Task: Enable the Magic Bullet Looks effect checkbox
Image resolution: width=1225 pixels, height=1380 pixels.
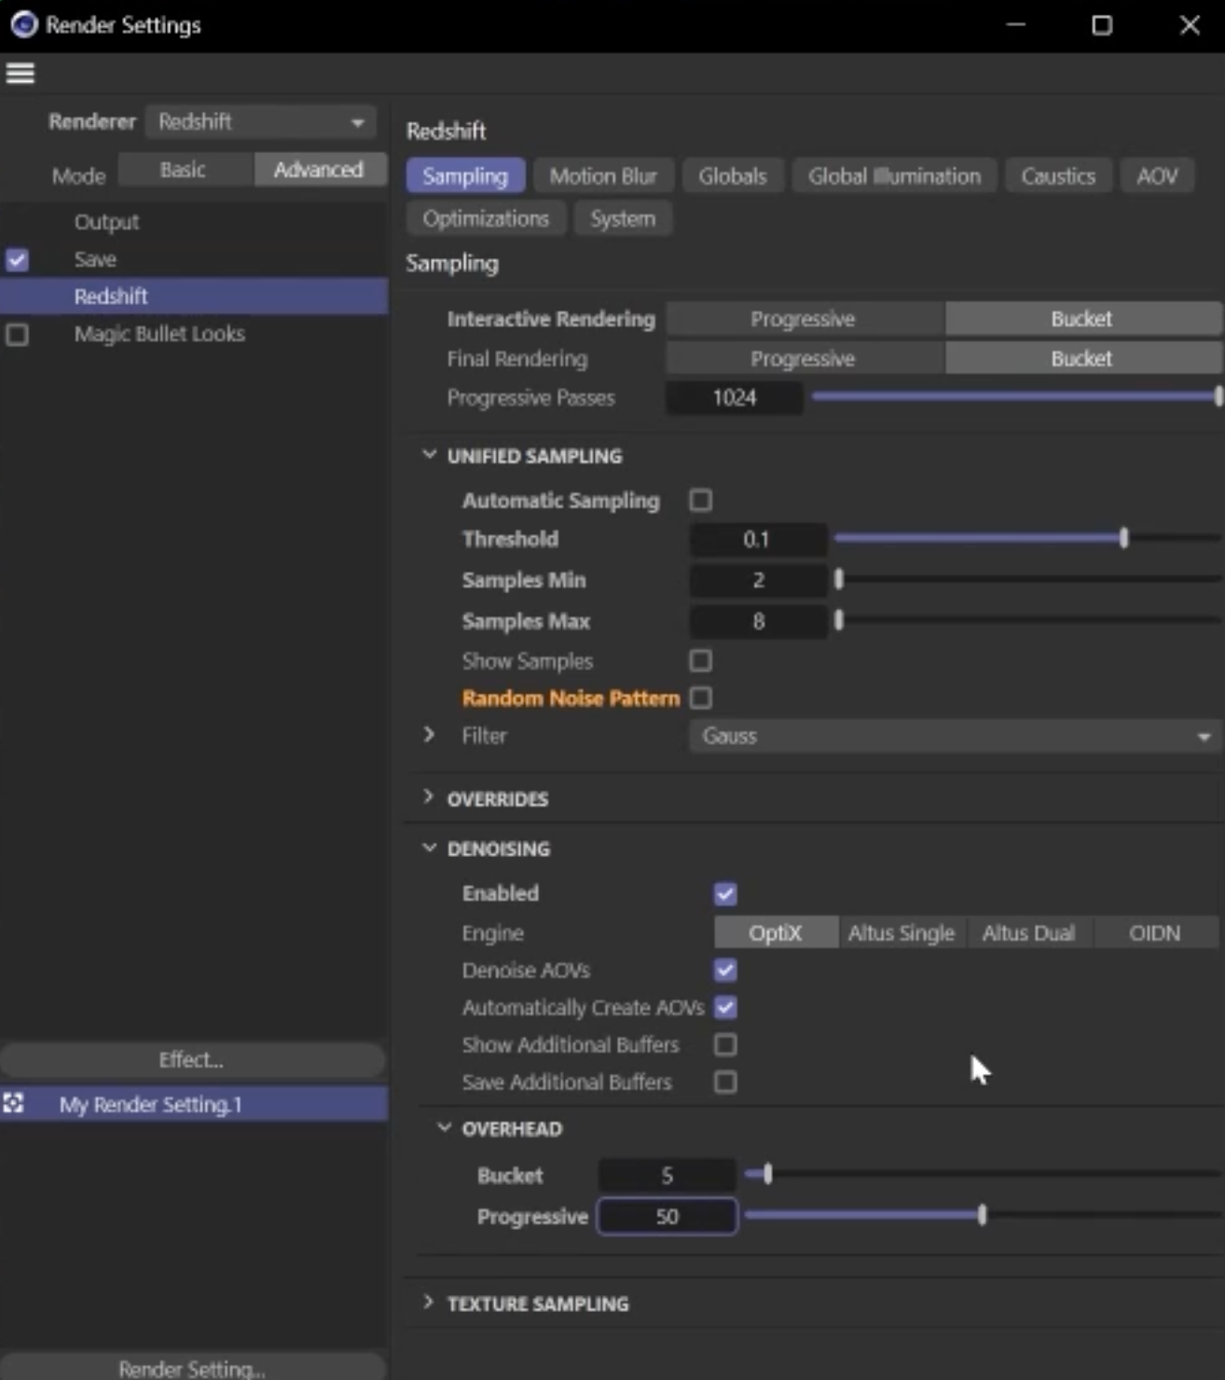Action: [18, 334]
